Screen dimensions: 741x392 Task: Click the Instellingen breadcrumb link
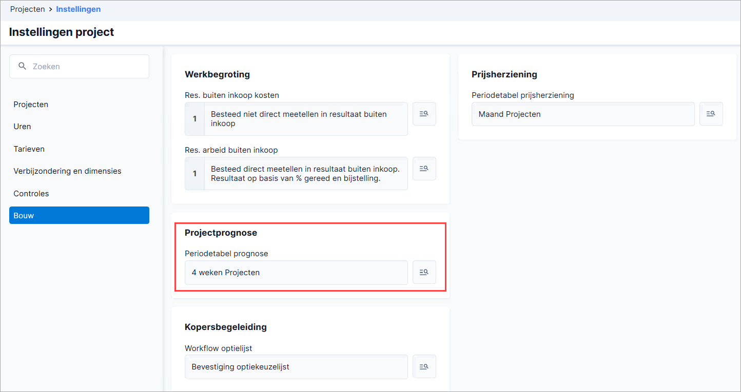79,9
